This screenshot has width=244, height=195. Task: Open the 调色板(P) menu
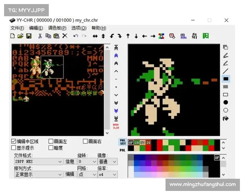(x=57, y=28)
